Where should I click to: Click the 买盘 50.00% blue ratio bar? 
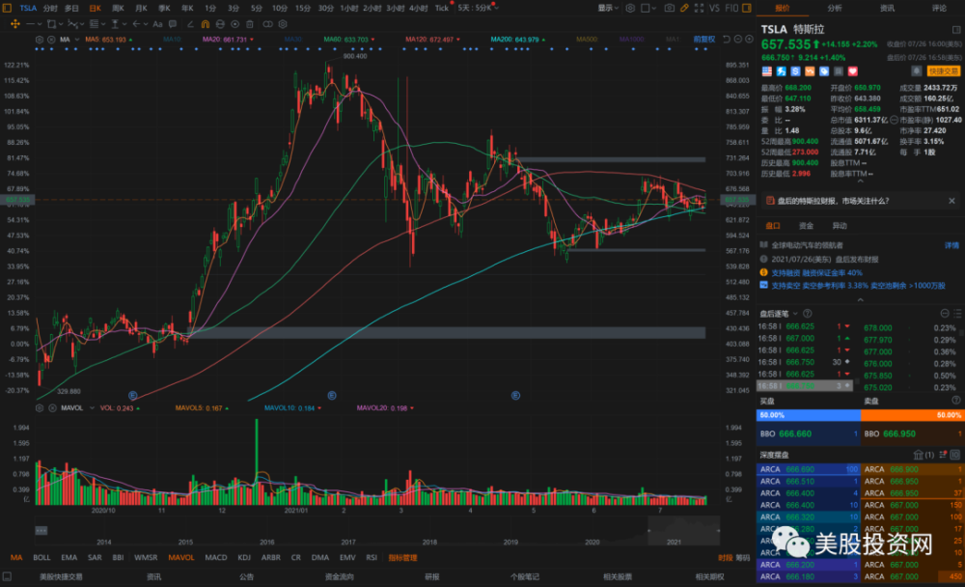click(808, 415)
